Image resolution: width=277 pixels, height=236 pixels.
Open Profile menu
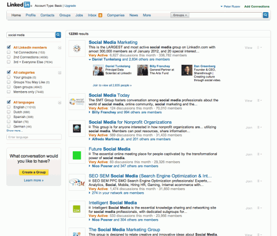(31, 15)
